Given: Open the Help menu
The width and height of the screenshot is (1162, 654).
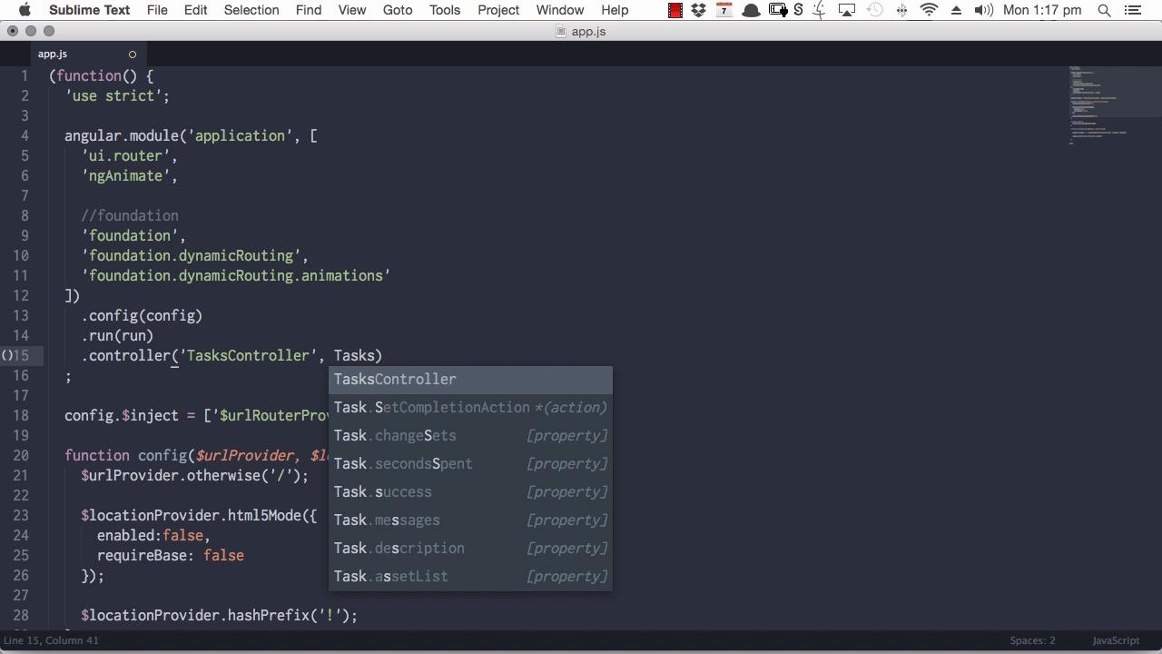Looking at the screenshot, I should (615, 10).
